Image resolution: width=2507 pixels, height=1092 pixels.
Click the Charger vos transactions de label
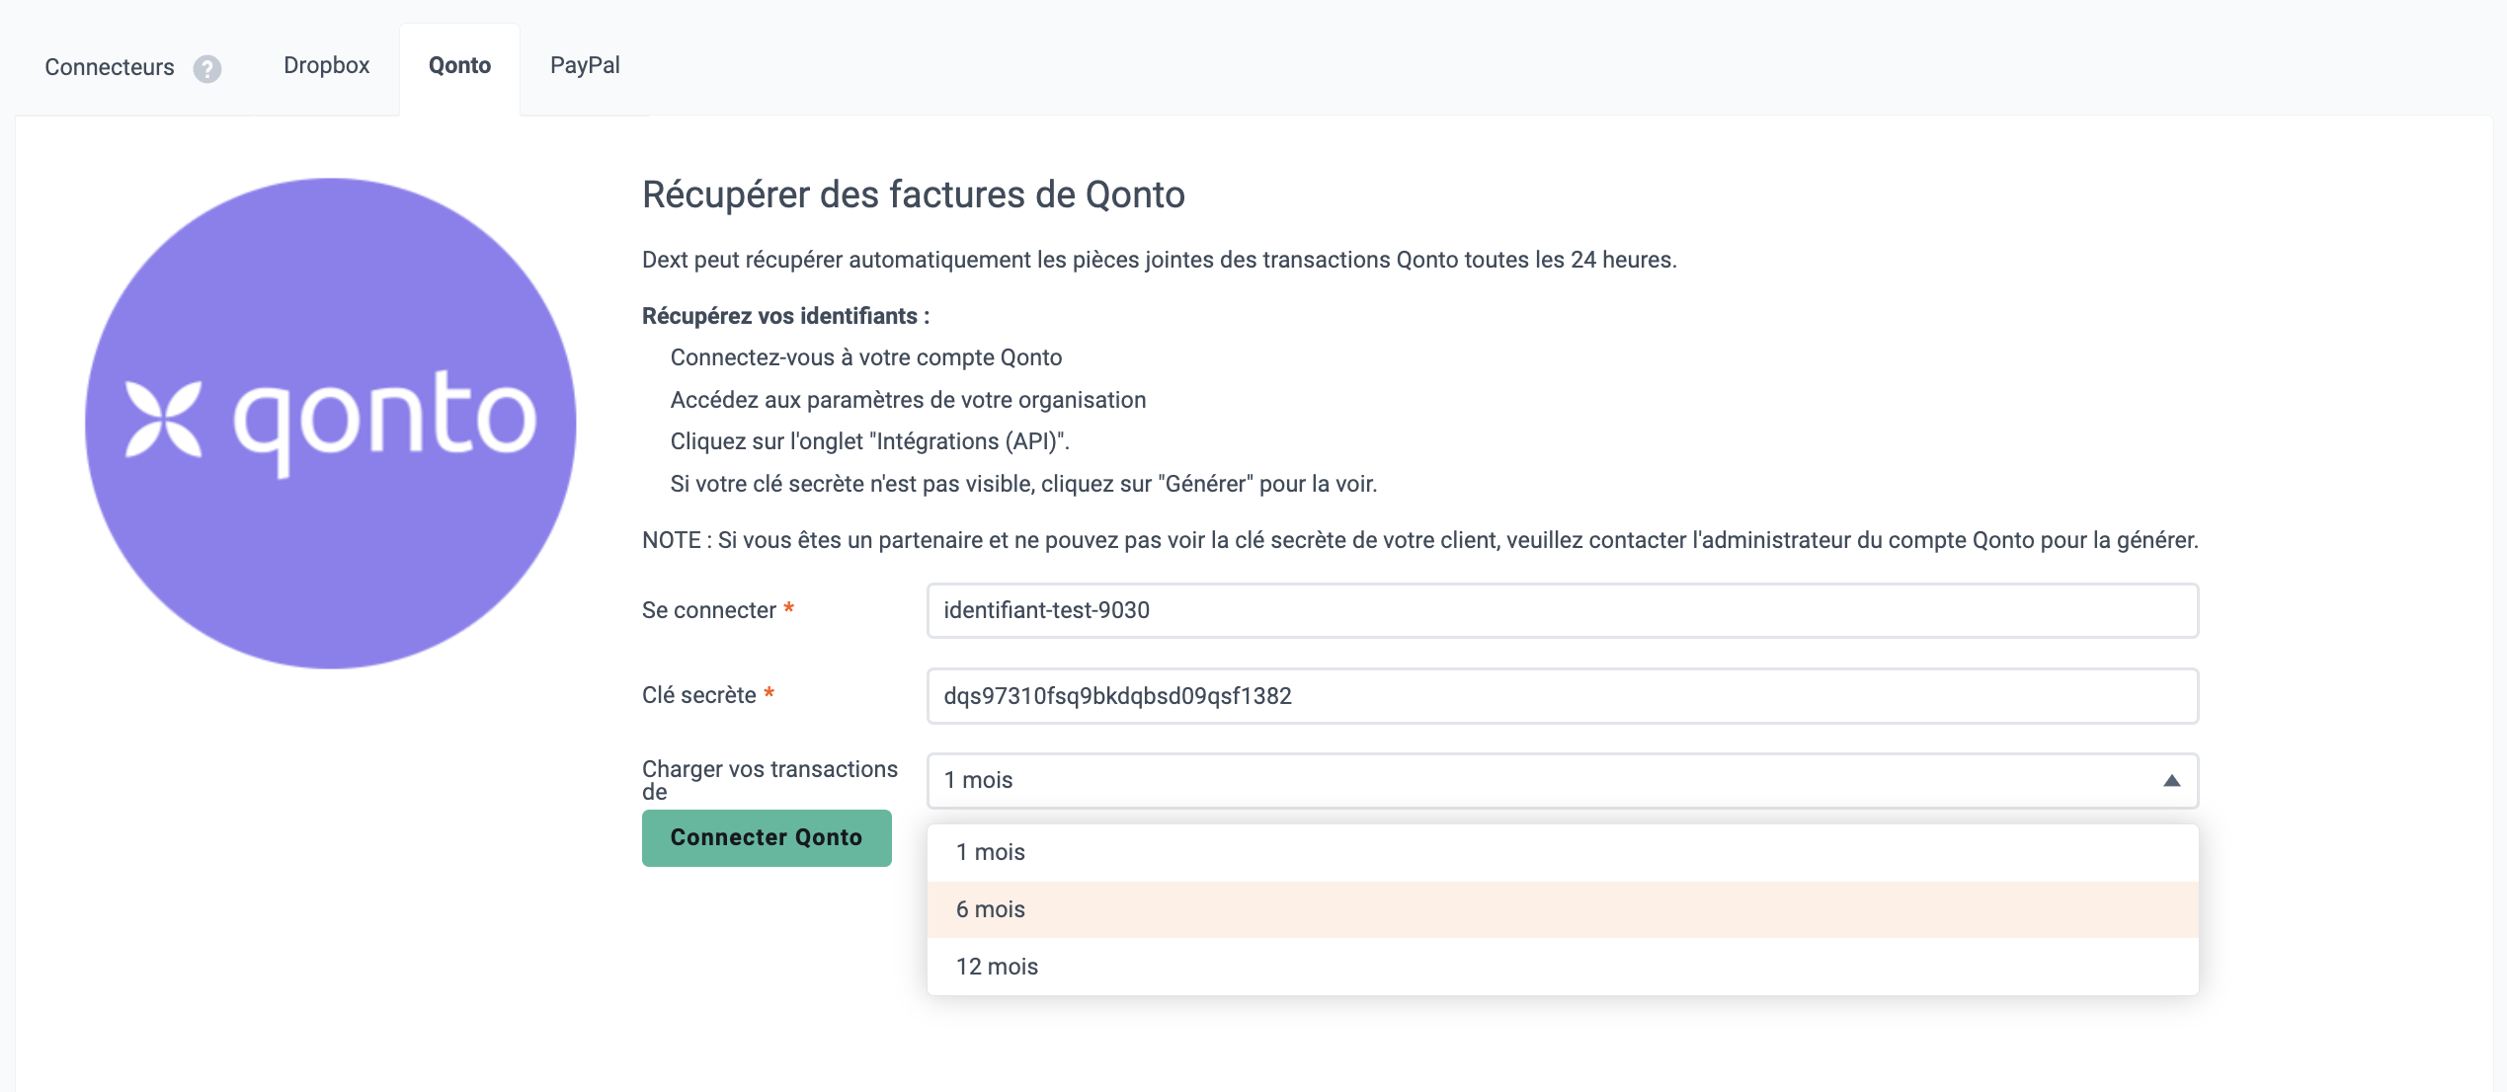pyautogui.click(x=769, y=780)
